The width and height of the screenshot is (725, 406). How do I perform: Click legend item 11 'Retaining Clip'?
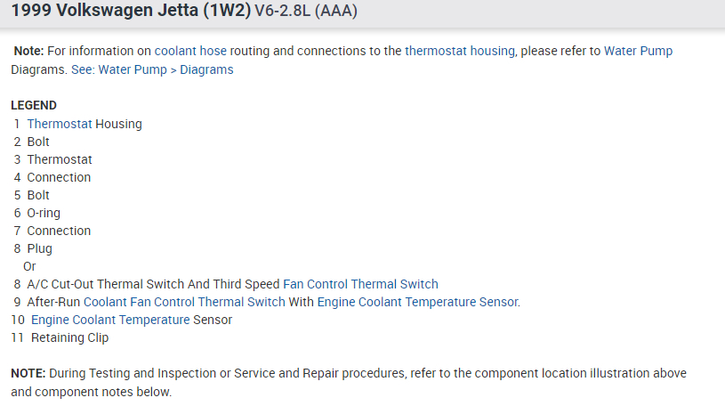(x=69, y=337)
